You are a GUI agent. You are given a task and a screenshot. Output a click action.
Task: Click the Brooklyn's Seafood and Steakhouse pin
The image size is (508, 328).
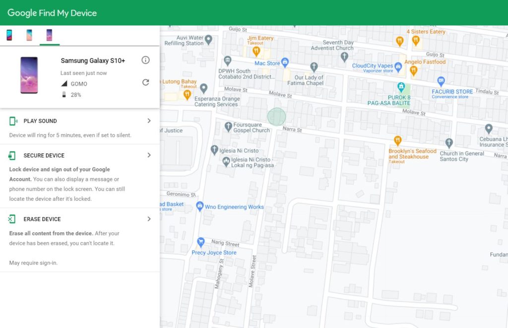[397, 141]
